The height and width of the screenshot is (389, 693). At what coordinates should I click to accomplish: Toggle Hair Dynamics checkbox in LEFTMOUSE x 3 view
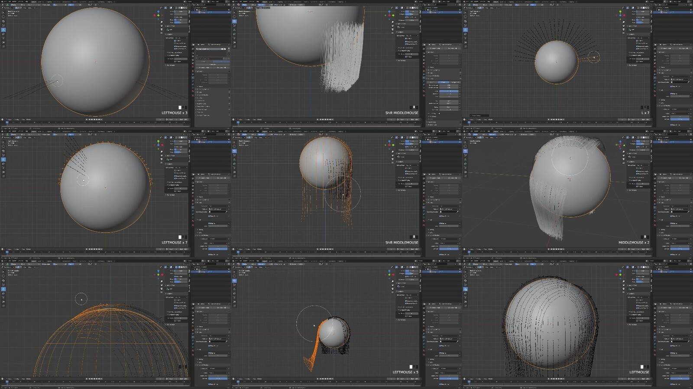198,89
